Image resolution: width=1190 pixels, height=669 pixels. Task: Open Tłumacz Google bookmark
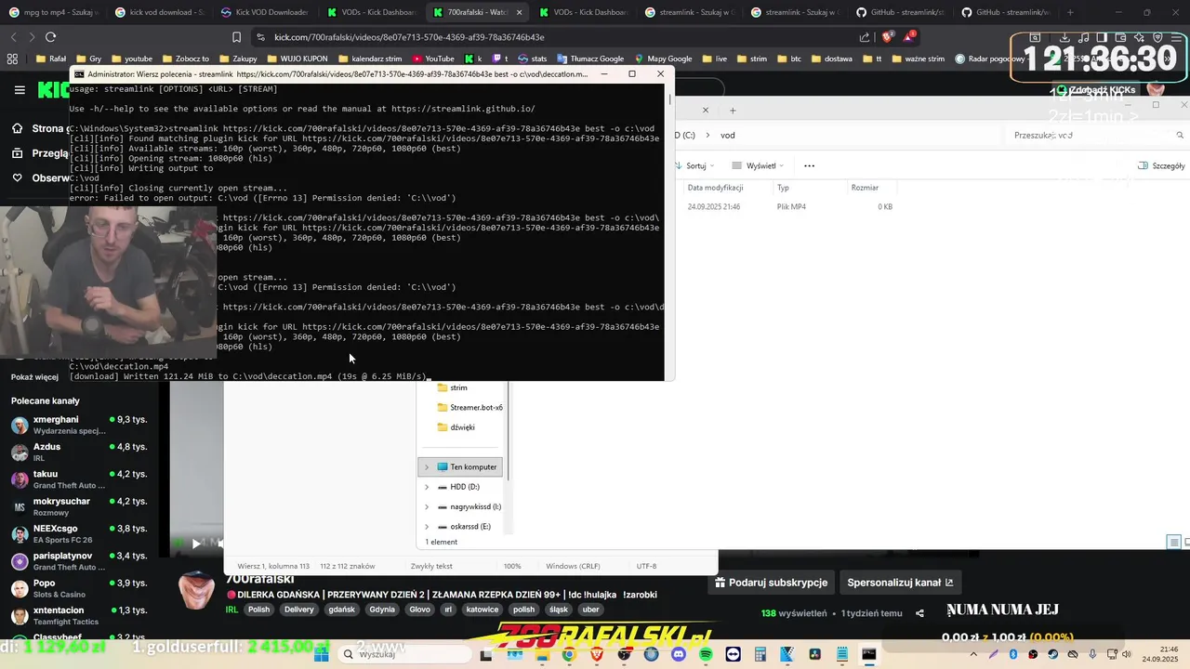[589, 59]
